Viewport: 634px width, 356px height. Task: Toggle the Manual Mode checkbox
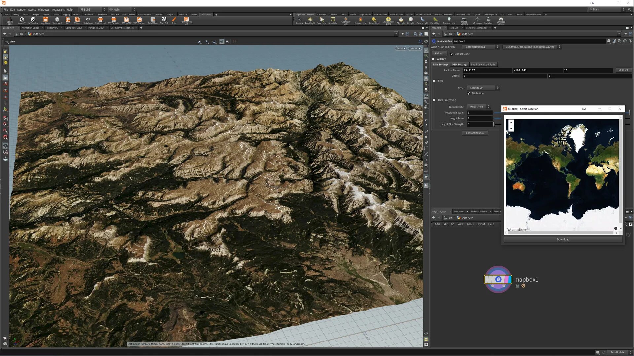click(452, 54)
